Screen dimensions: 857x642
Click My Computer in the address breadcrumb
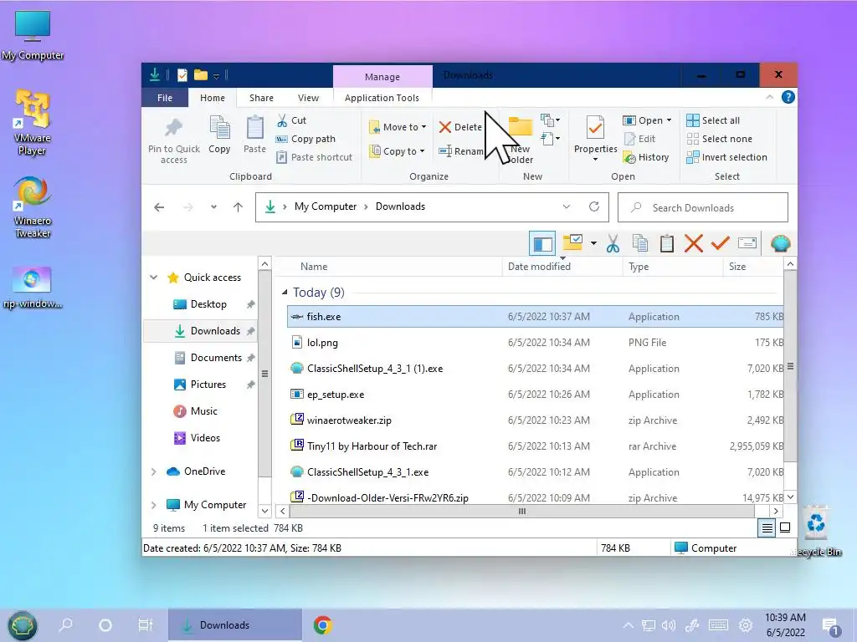[326, 206]
